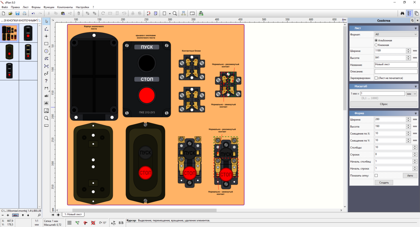This screenshot has width=420, height=227.
Task: Open the Формат A0 dropdown
Action: tap(396, 34)
